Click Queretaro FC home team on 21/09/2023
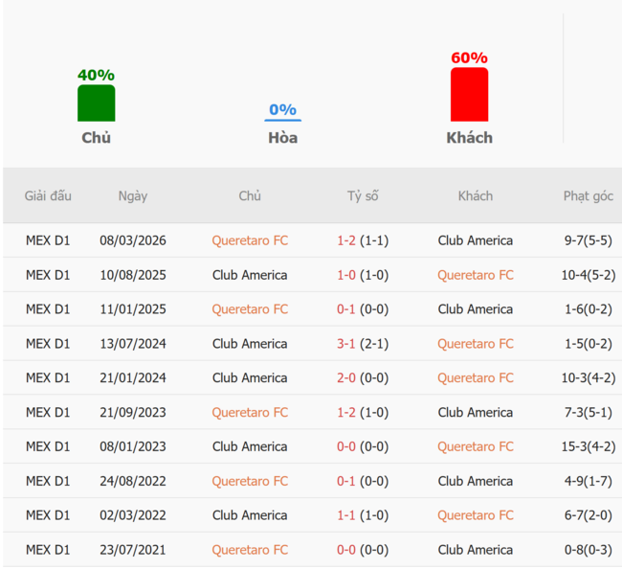This screenshot has height=569, width=622. click(x=250, y=413)
